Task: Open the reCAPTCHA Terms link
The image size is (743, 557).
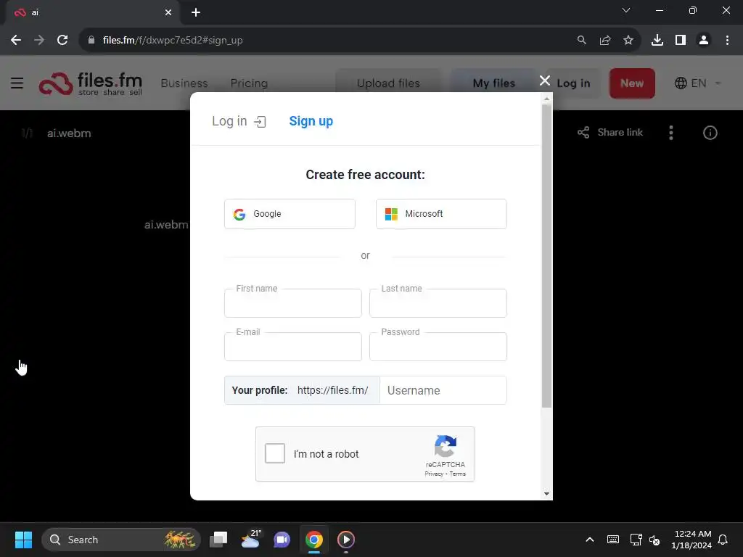Action: point(457,474)
